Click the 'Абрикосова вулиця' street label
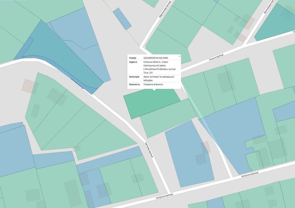The height and width of the screenshot is (208, 295). tap(164, 10)
